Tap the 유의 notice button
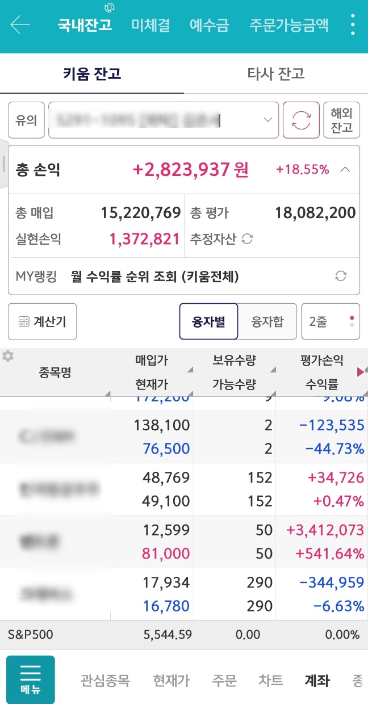The height and width of the screenshot is (704, 368). [x=26, y=120]
